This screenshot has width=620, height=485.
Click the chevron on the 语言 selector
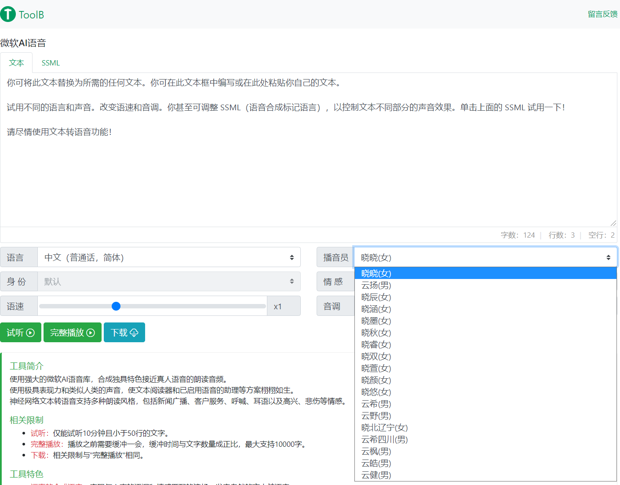pos(292,257)
